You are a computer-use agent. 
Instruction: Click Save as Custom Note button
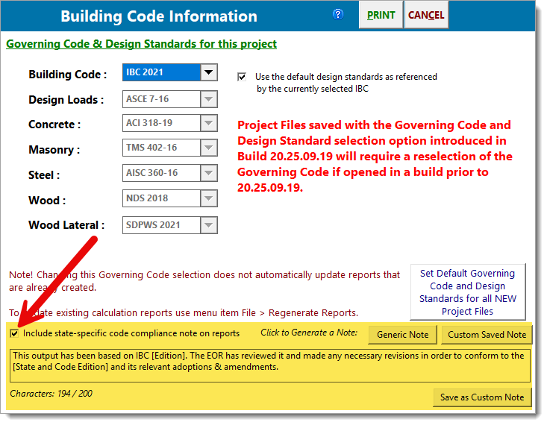(482, 397)
